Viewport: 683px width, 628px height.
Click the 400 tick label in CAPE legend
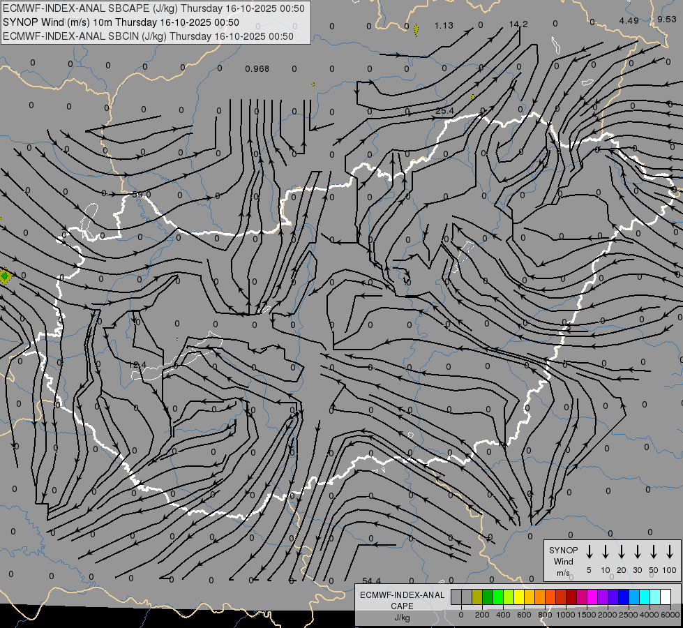point(503,615)
